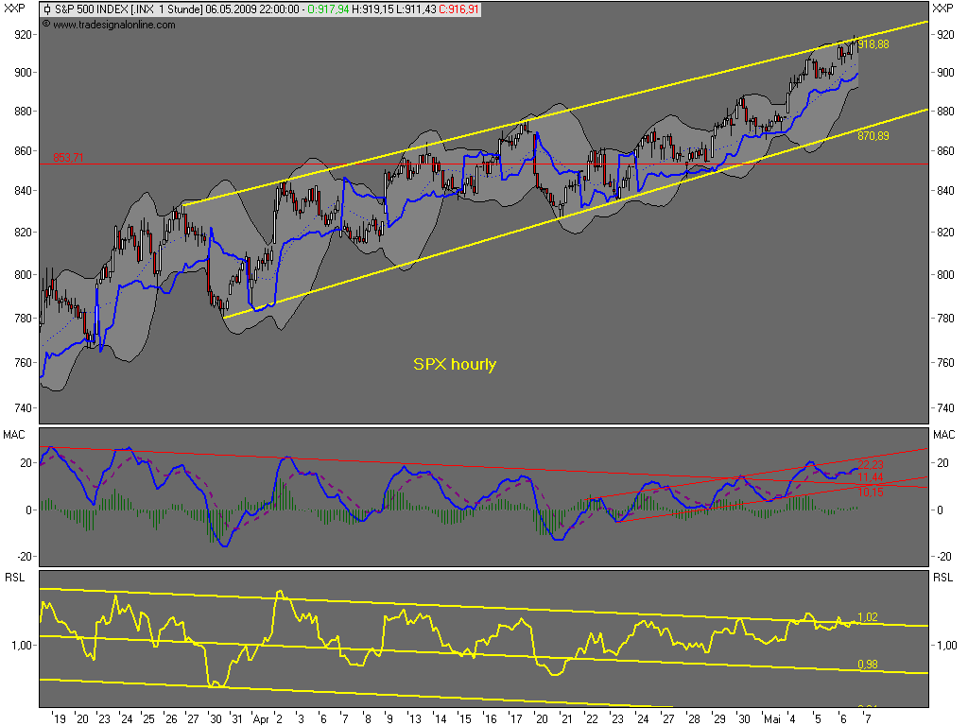Click the 1,00 tick on the left RSL axis
This screenshot has height=726, width=968.
pos(22,646)
